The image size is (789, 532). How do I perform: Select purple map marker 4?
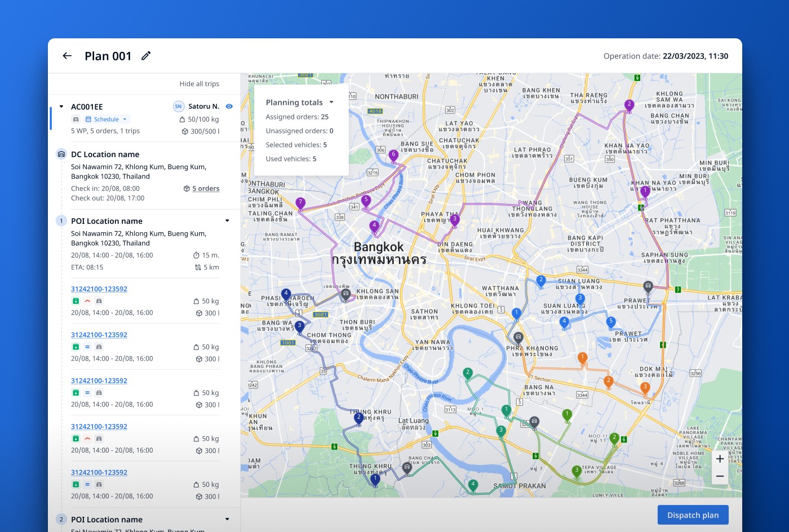pyautogui.click(x=374, y=227)
